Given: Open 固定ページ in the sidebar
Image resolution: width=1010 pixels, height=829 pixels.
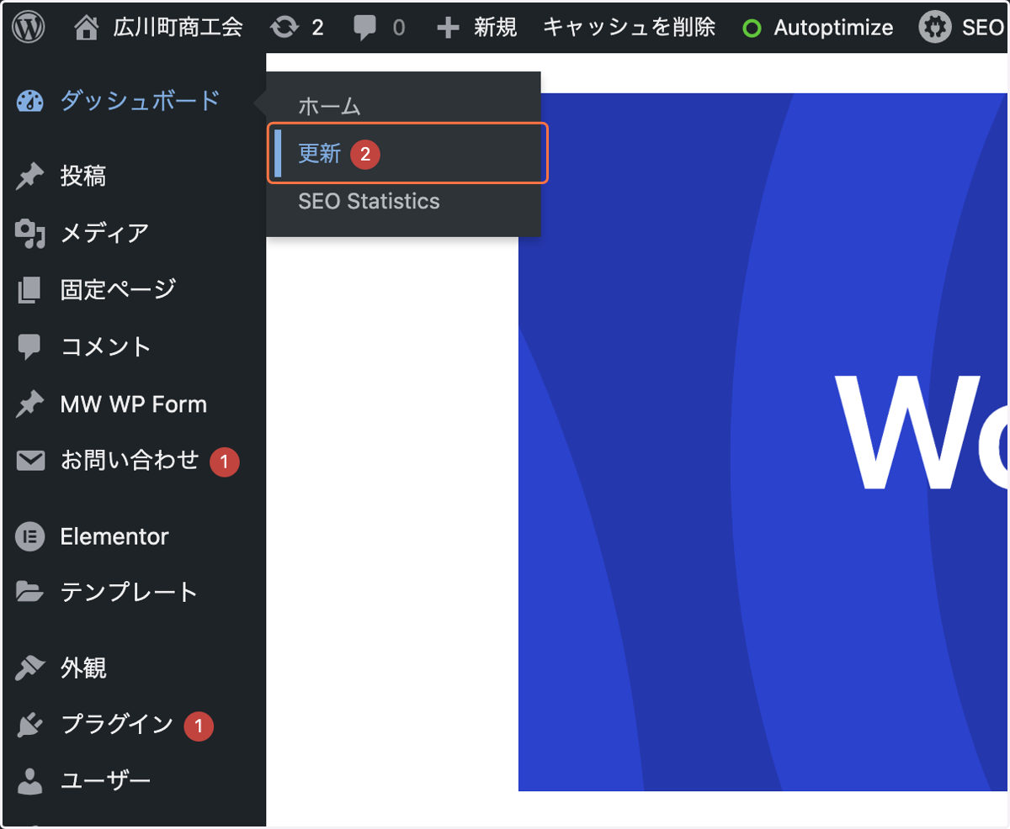Looking at the screenshot, I should click(119, 289).
